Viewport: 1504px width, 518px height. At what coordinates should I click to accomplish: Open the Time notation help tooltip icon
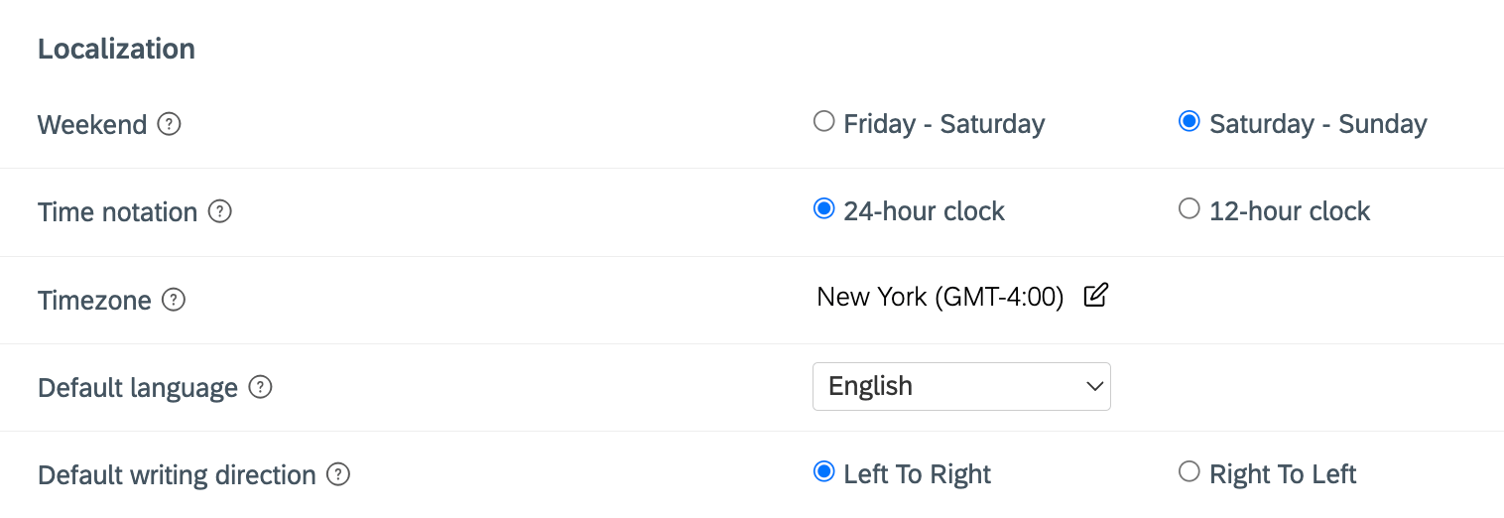220,212
